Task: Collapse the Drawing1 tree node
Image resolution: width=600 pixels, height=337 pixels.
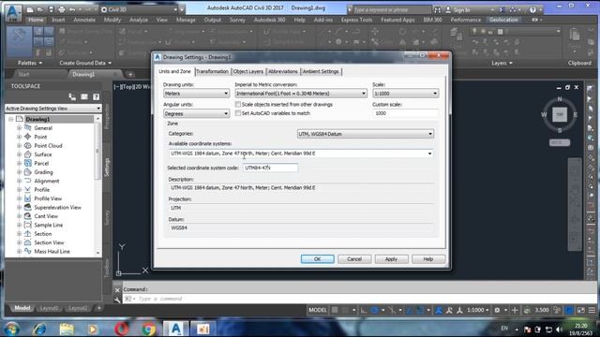Action: coord(10,119)
